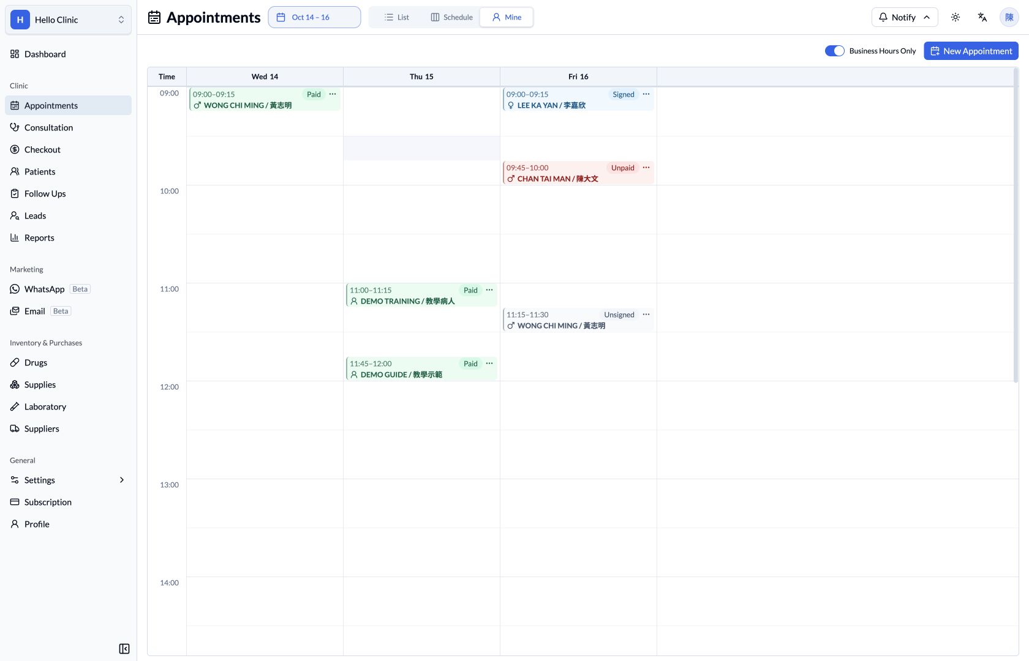Open options menu for DEMO GUIDE appointment

point(489,364)
